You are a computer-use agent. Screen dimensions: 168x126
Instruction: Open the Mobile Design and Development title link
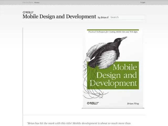[59, 17]
